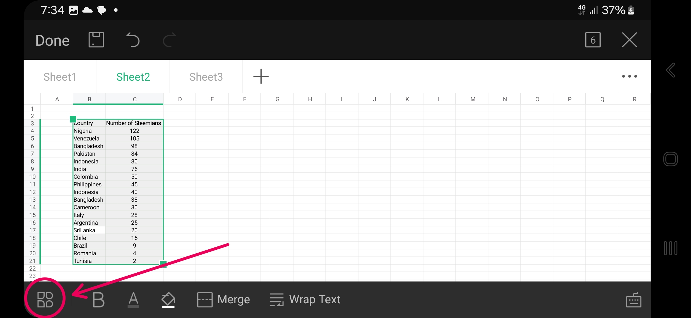The height and width of the screenshot is (318, 691).
Task: Toggle Merge cells option
Action: point(224,299)
